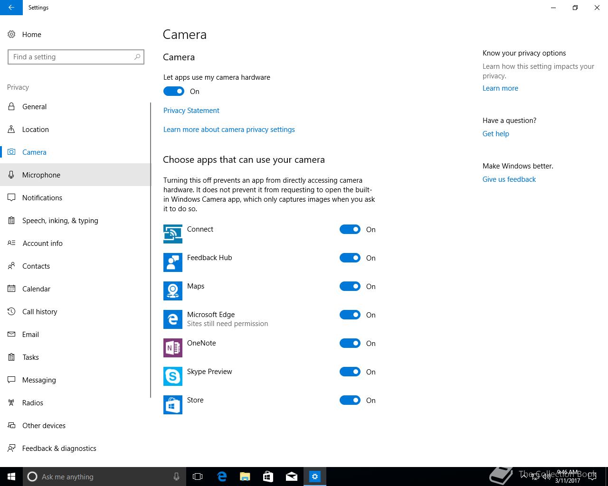This screenshot has width=608, height=486.
Task: Open the Privacy Statement link
Action: pyautogui.click(x=191, y=110)
